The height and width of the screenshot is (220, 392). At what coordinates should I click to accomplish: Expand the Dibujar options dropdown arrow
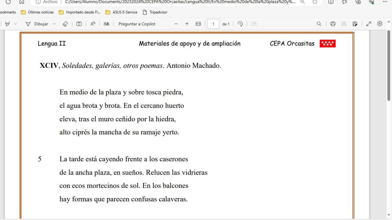[54, 24]
